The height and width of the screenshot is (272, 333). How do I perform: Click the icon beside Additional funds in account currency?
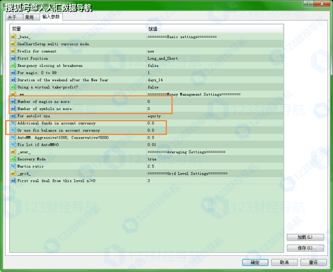tap(13, 123)
